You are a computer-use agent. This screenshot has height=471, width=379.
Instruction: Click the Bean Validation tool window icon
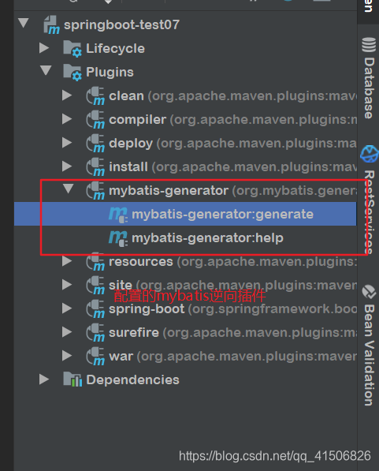pos(369,292)
